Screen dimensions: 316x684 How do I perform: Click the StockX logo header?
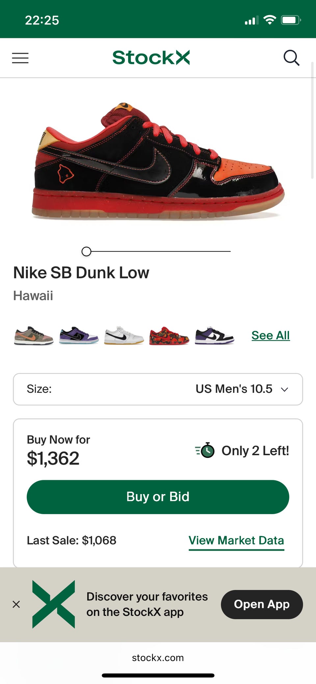[151, 58]
